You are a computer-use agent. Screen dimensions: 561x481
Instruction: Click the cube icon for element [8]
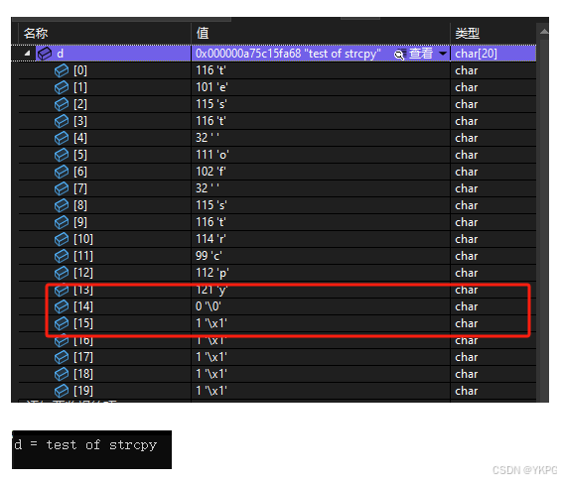[62, 205]
